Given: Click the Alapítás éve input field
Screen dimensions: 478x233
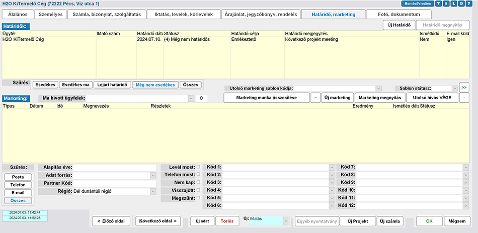Looking at the screenshot, I should 115,167.
